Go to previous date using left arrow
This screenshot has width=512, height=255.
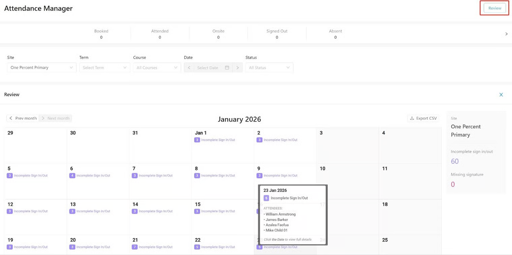[x=189, y=68]
